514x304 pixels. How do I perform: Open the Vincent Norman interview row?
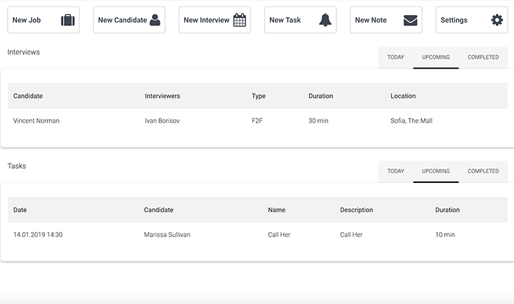coord(36,121)
